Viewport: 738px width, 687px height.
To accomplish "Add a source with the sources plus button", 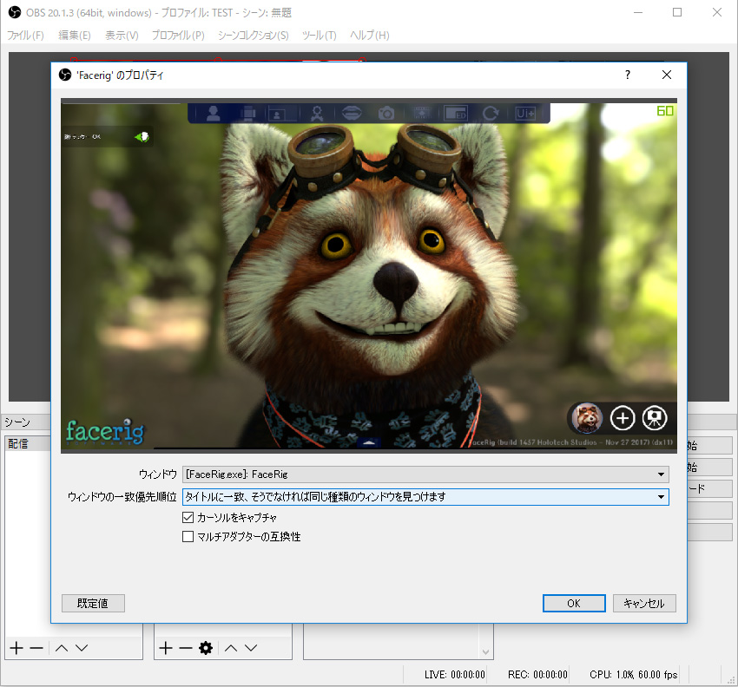I will tap(166, 648).
